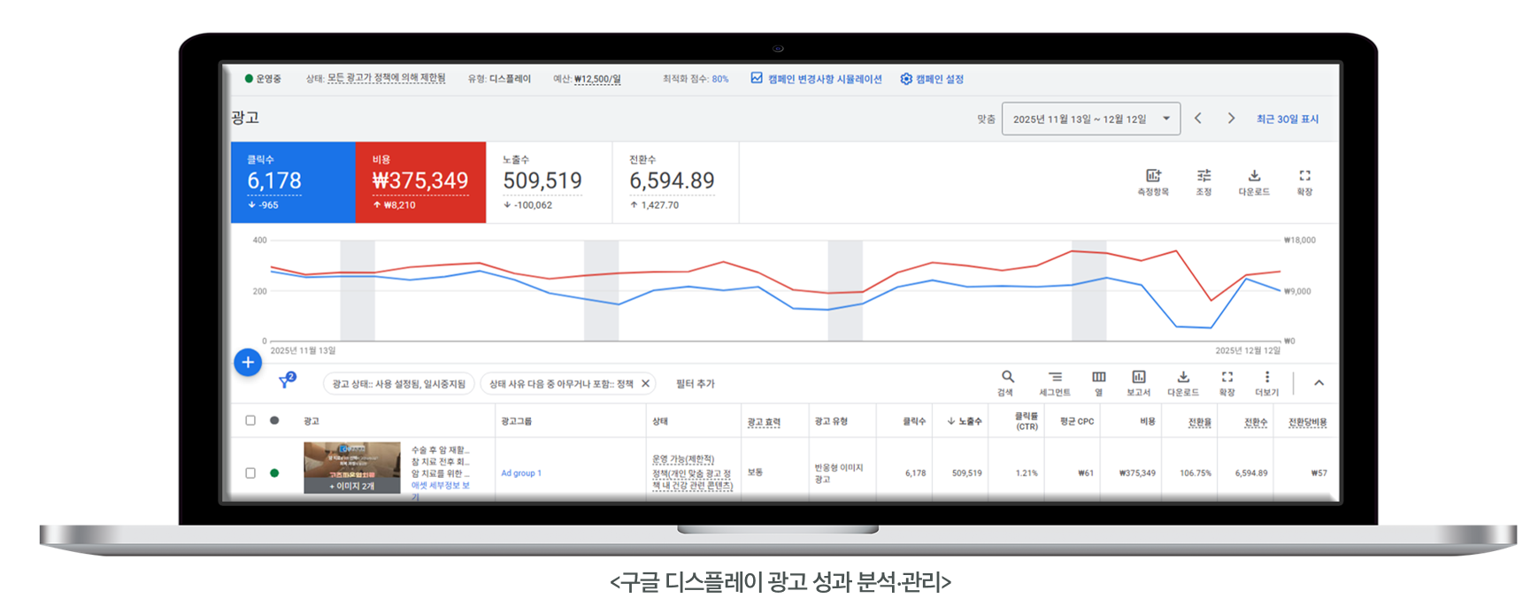Click the 전환수 column header in table
The width and height of the screenshot is (1538, 606).
coord(1256,422)
